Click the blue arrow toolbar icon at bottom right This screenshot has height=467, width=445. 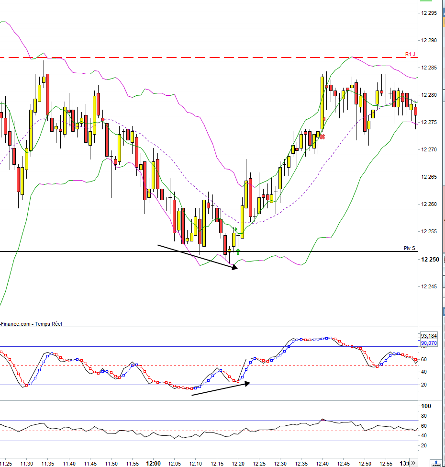click(x=436, y=464)
